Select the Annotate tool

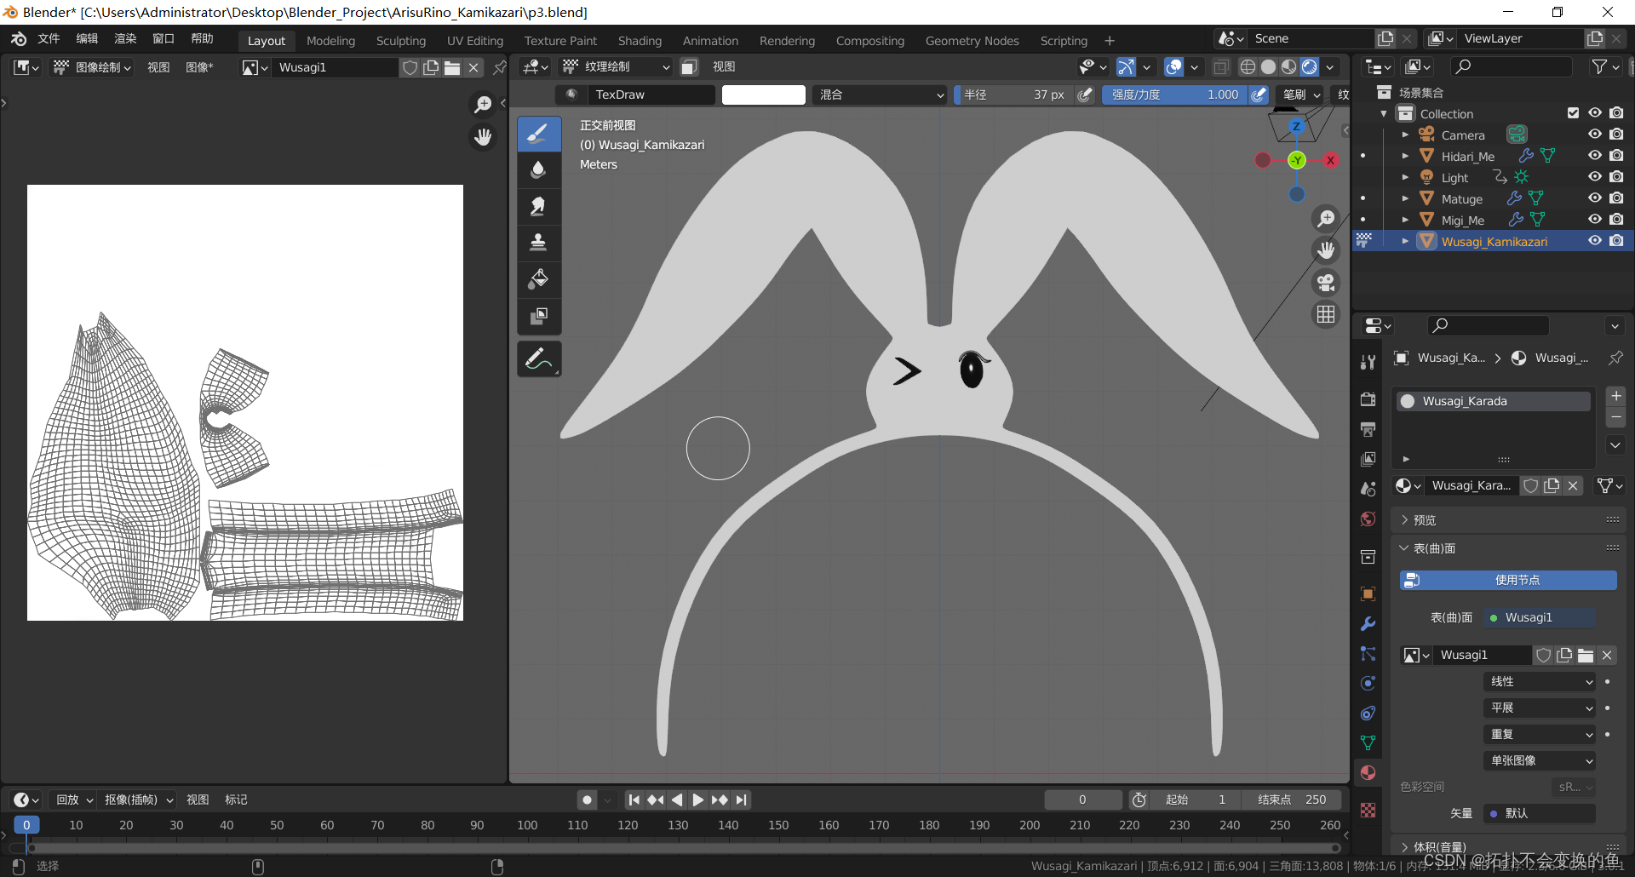[x=538, y=359]
